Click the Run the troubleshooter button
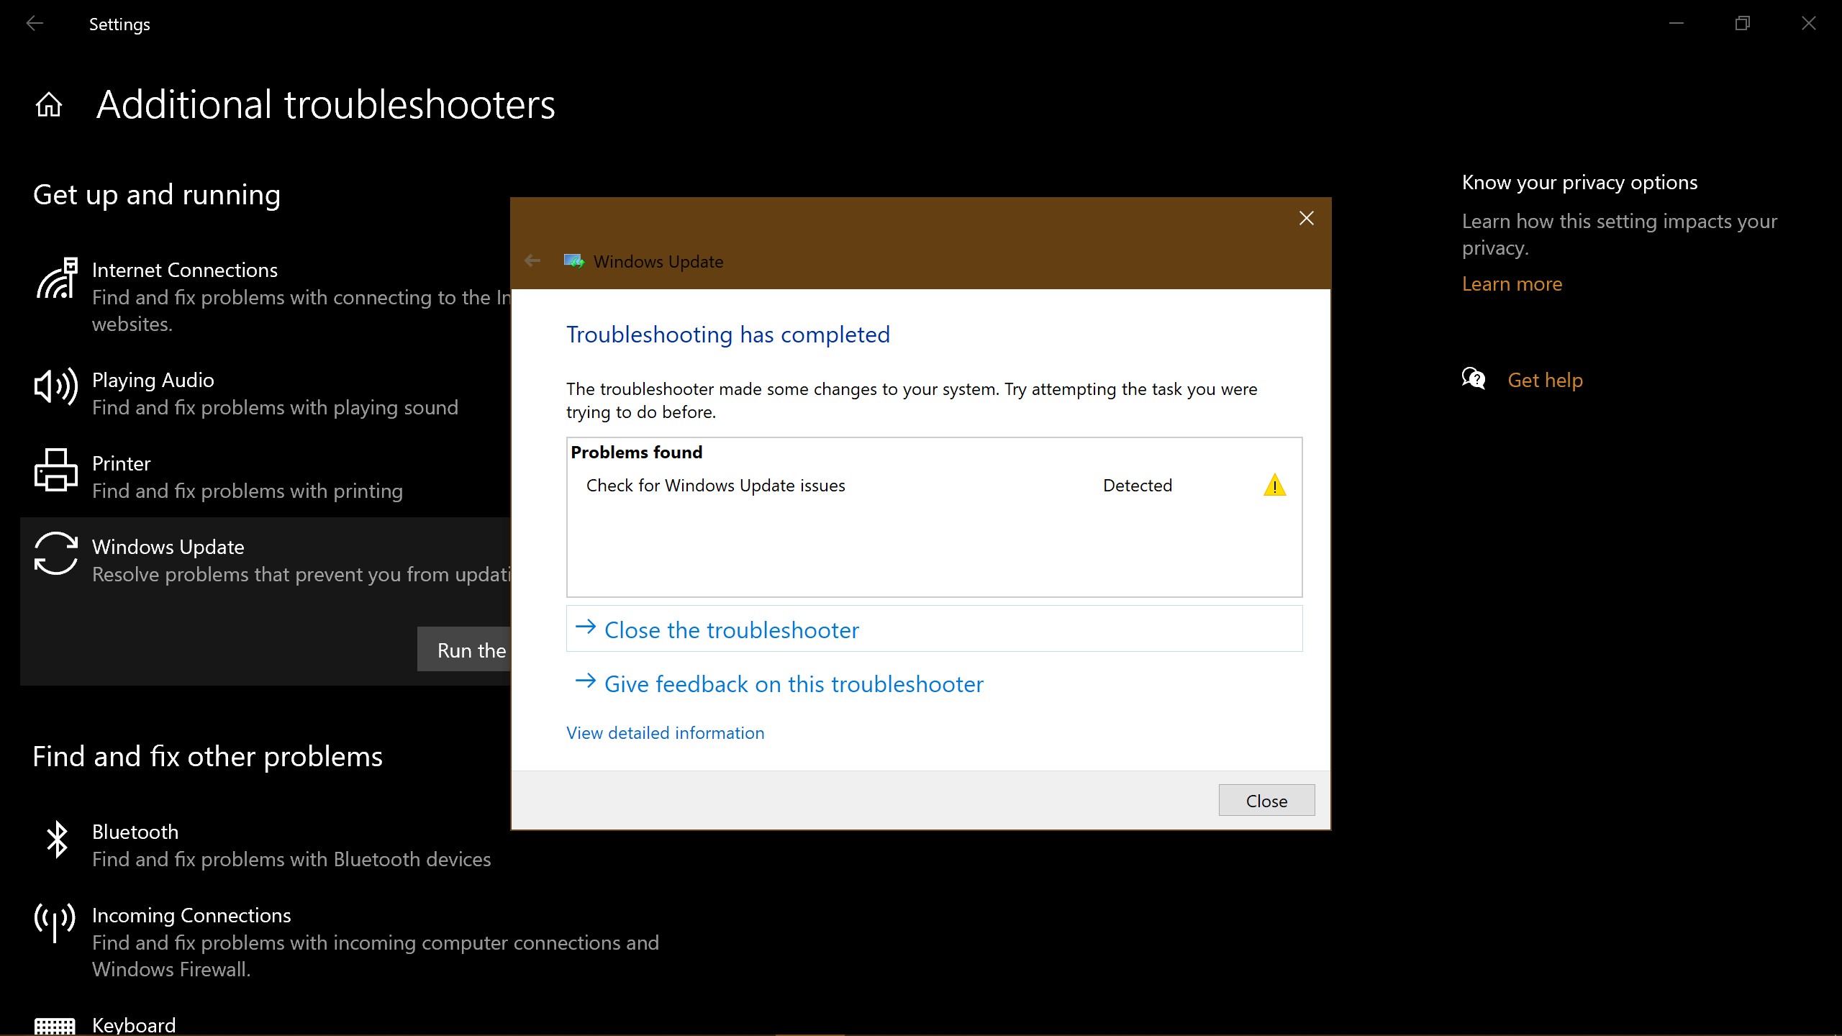The height and width of the screenshot is (1036, 1842). click(464, 650)
